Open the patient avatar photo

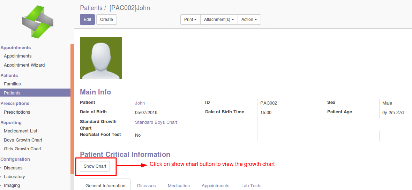[x=101, y=58]
